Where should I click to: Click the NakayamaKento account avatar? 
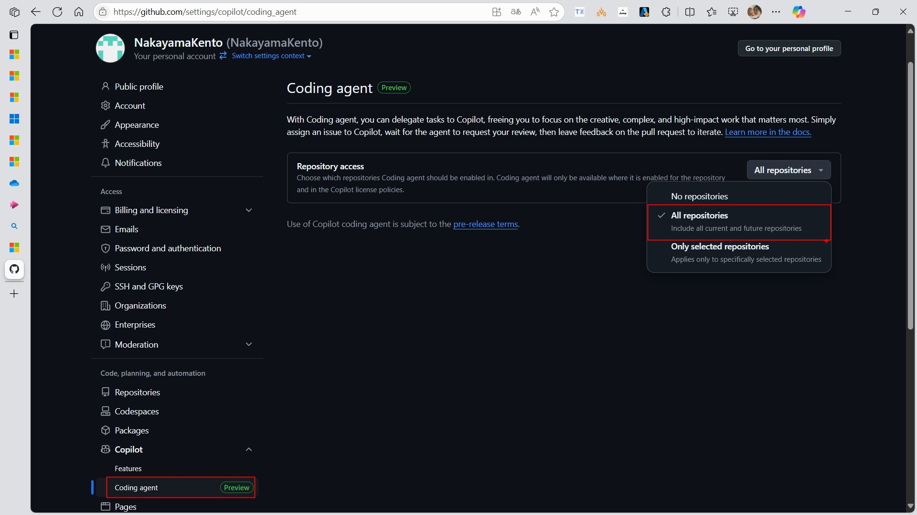tap(110, 48)
